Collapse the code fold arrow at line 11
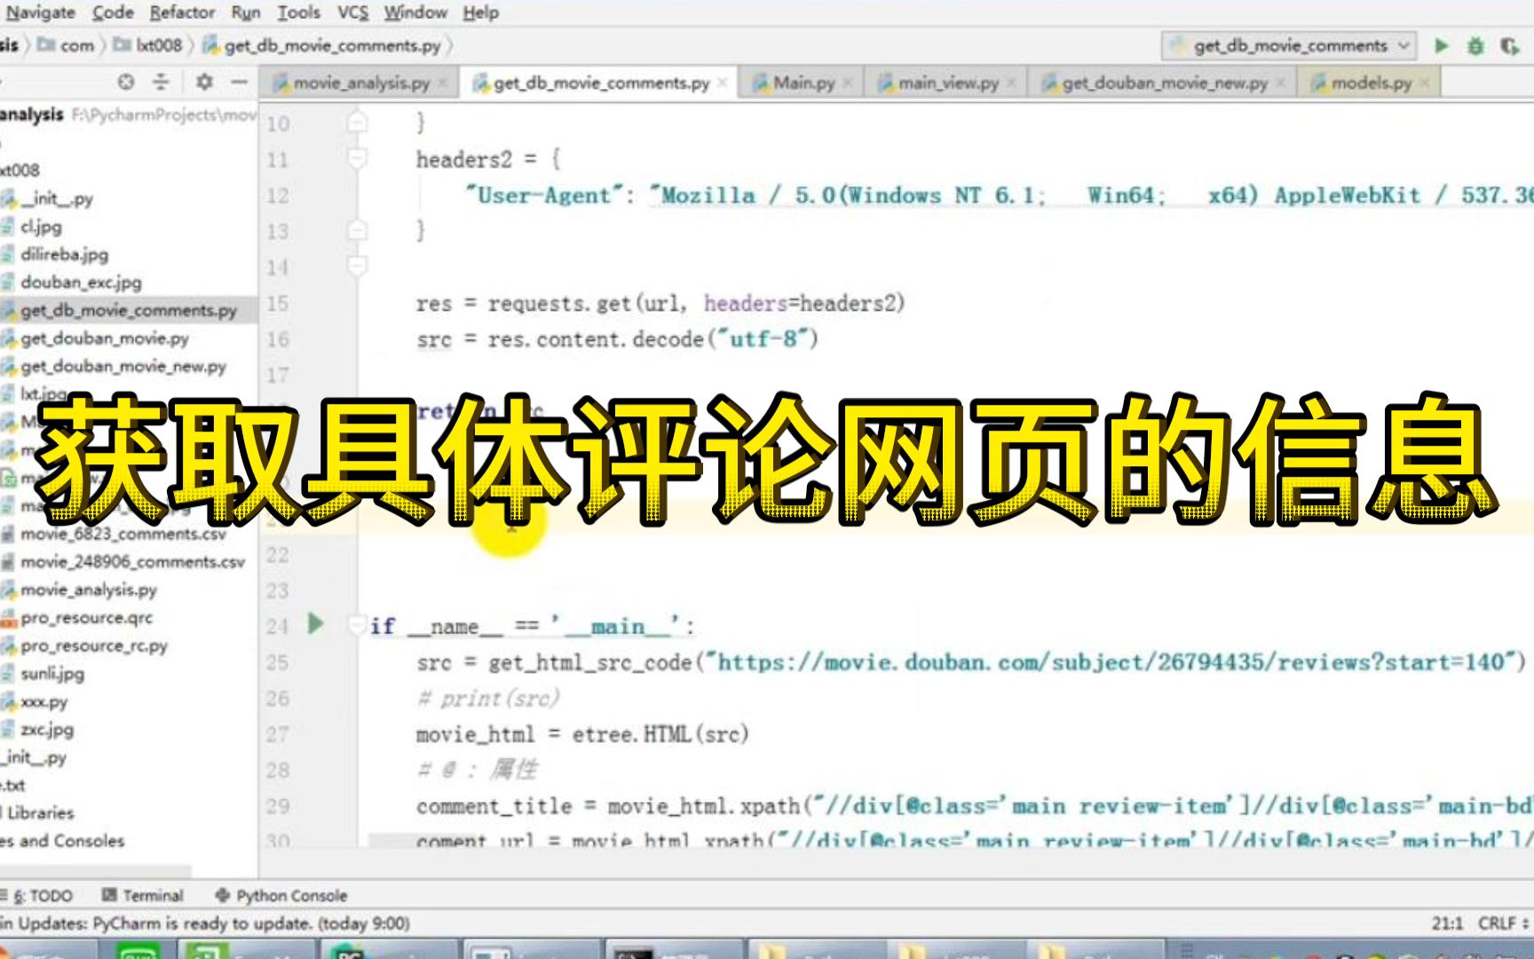This screenshot has height=959, width=1534. click(359, 158)
